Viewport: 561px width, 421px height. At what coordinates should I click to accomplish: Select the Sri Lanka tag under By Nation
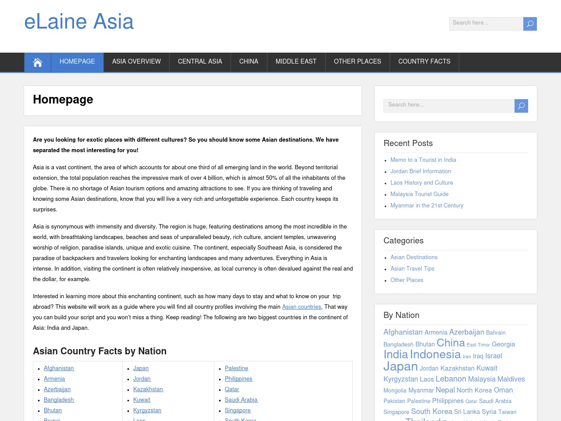(467, 412)
